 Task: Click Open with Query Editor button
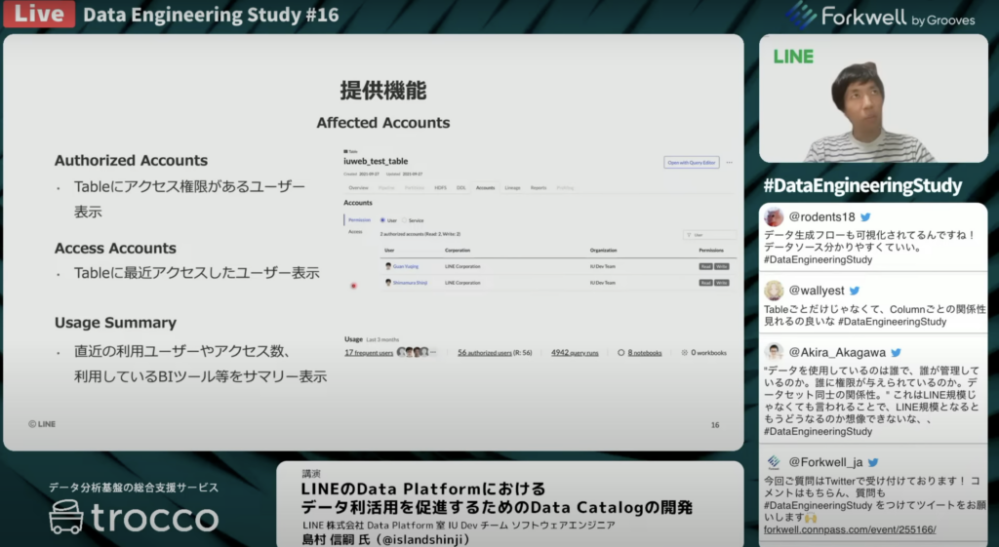pos(691,162)
